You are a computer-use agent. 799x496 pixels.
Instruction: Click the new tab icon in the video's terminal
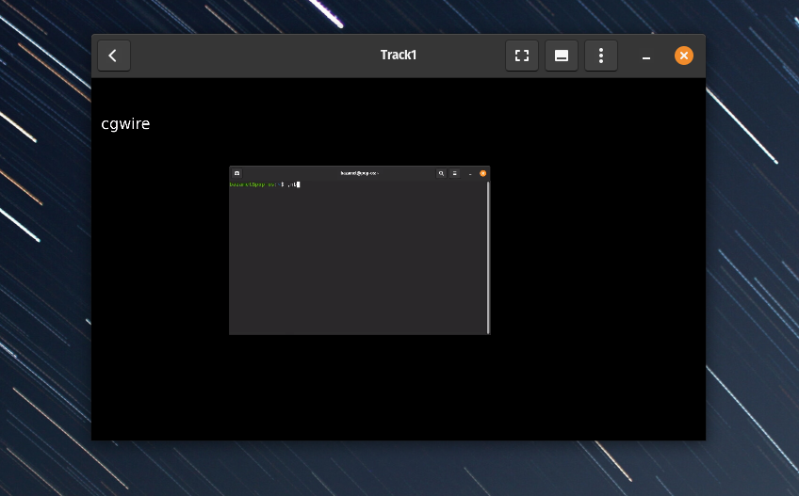coord(236,173)
